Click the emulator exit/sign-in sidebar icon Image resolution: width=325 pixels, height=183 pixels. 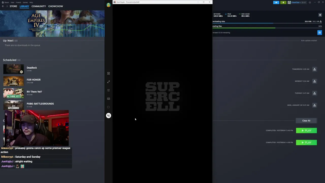click(108, 73)
